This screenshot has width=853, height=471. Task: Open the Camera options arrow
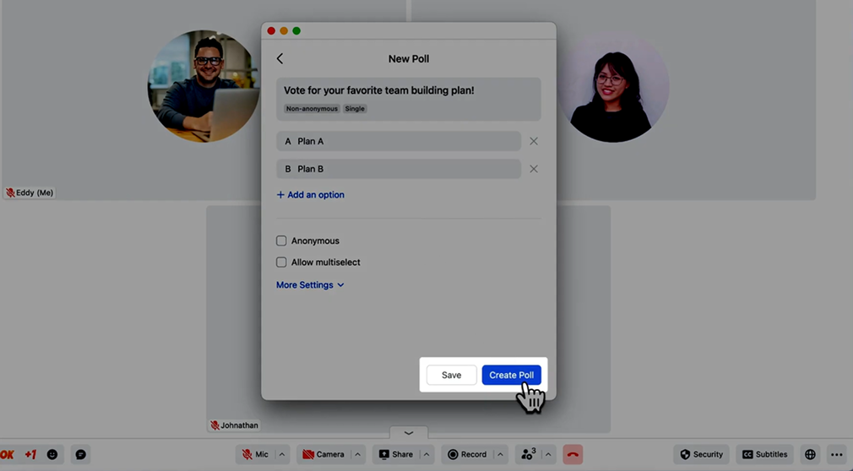pos(357,454)
